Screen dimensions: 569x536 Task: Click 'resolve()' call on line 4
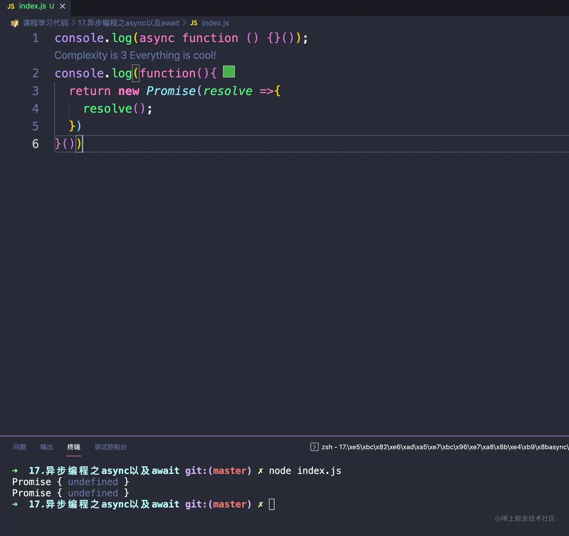pyautogui.click(x=114, y=108)
